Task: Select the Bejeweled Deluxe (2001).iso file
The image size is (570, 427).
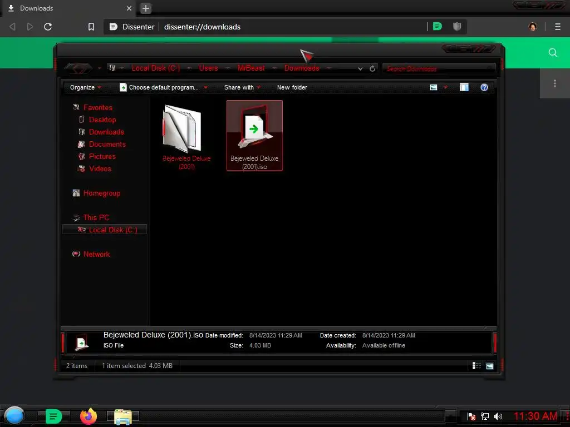Action: 254,136
